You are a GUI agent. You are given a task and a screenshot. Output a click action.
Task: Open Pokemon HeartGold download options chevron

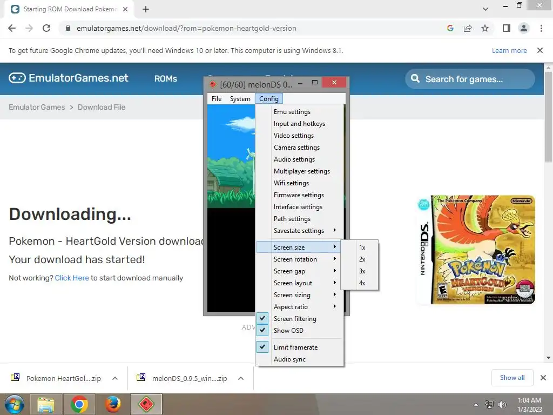(x=115, y=378)
